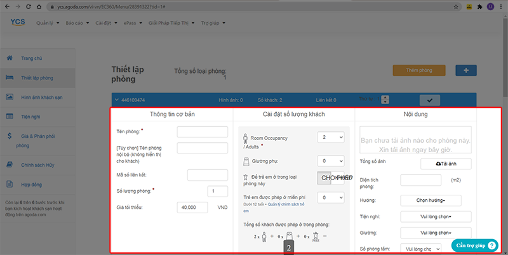The height and width of the screenshot is (255, 508).
Task: Click the dollar icon for Giá & Phân phối
Action: coord(10,136)
